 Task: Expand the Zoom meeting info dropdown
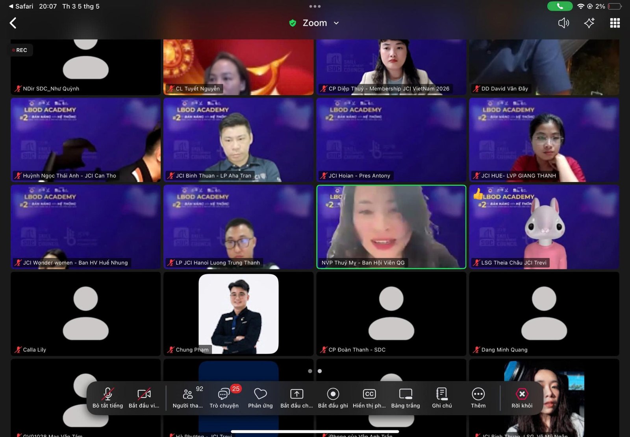[336, 23]
